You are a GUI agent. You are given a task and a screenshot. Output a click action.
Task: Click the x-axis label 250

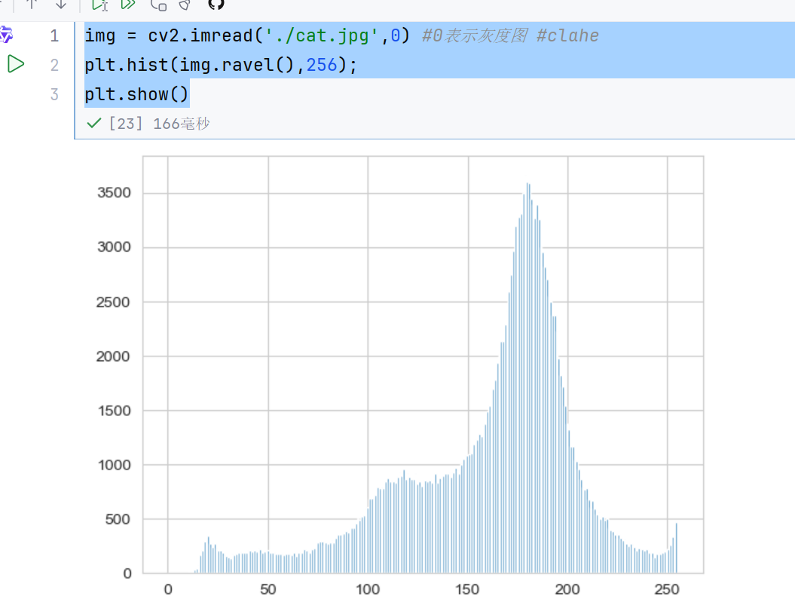pos(667,589)
